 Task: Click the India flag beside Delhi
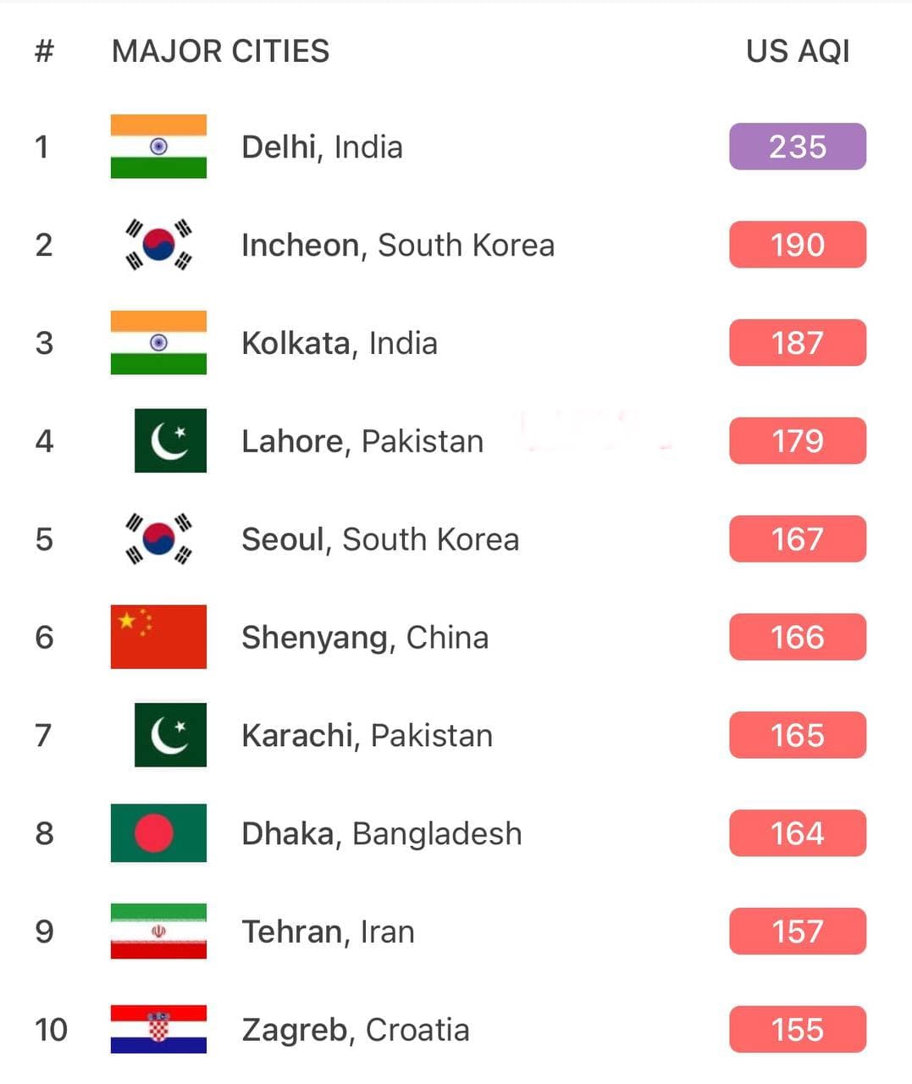click(158, 147)
